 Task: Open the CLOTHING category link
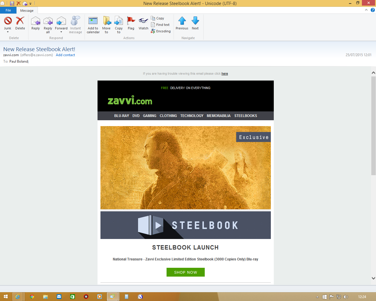coord(168,116)
